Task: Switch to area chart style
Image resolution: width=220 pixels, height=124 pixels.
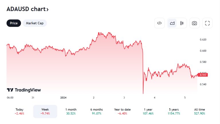Action: tap(172, 23)
